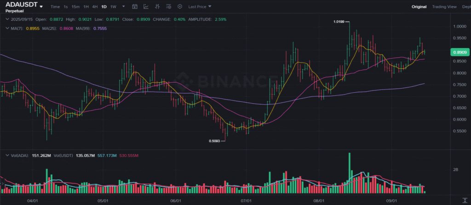This screenshot has width=471, height=205.
Task: Collapse the MA indicator legend row
Action: tap(6, 28)
